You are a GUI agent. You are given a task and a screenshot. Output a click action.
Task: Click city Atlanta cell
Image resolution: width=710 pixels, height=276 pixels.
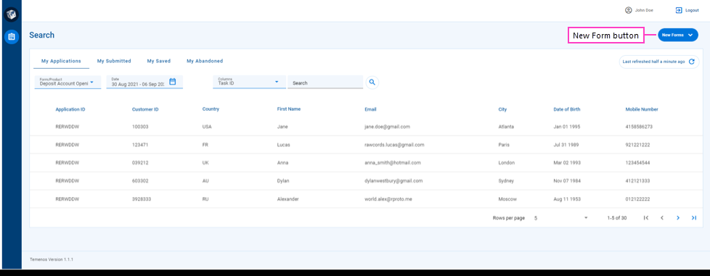point(506,127)
